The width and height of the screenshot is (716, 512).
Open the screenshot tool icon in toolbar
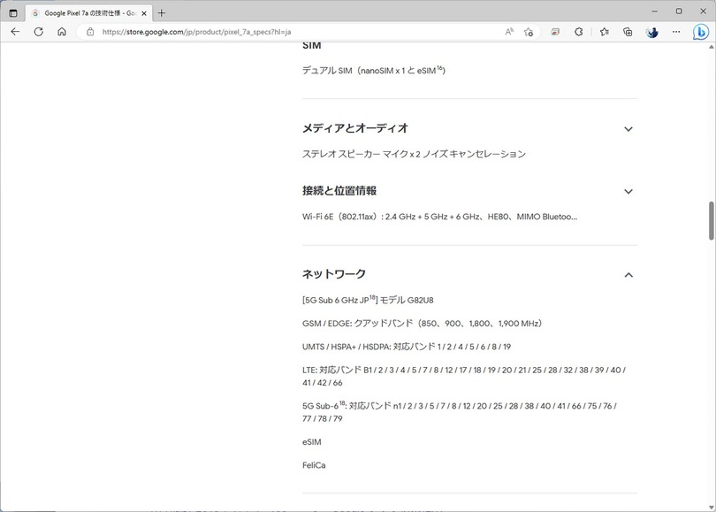pyautogui.click(x=555, y=32)
